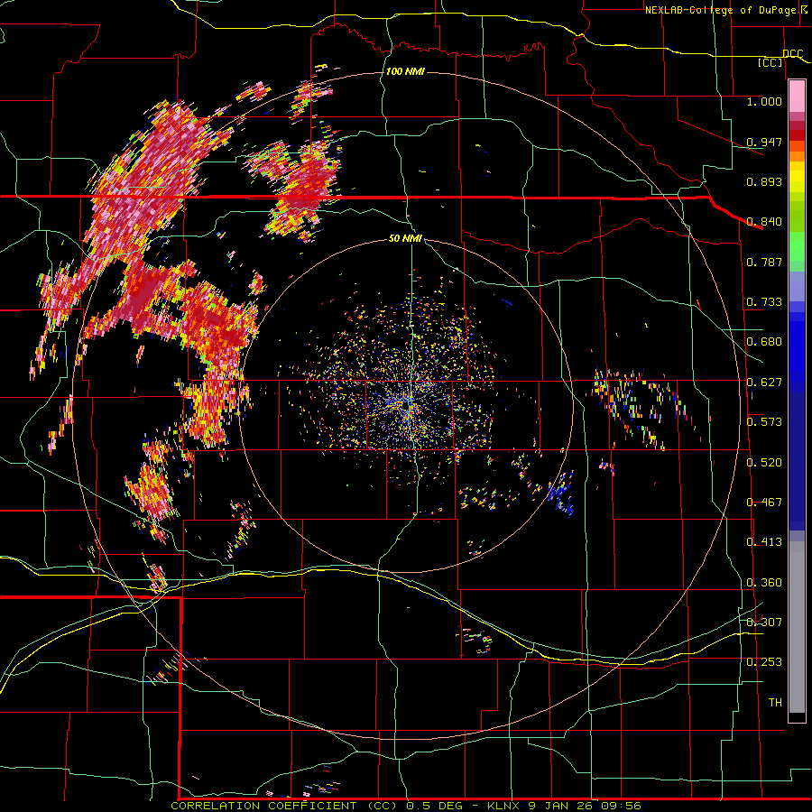Select the 0.467 legend value
This screenshot has height=812, width=812.
point(764,503)
